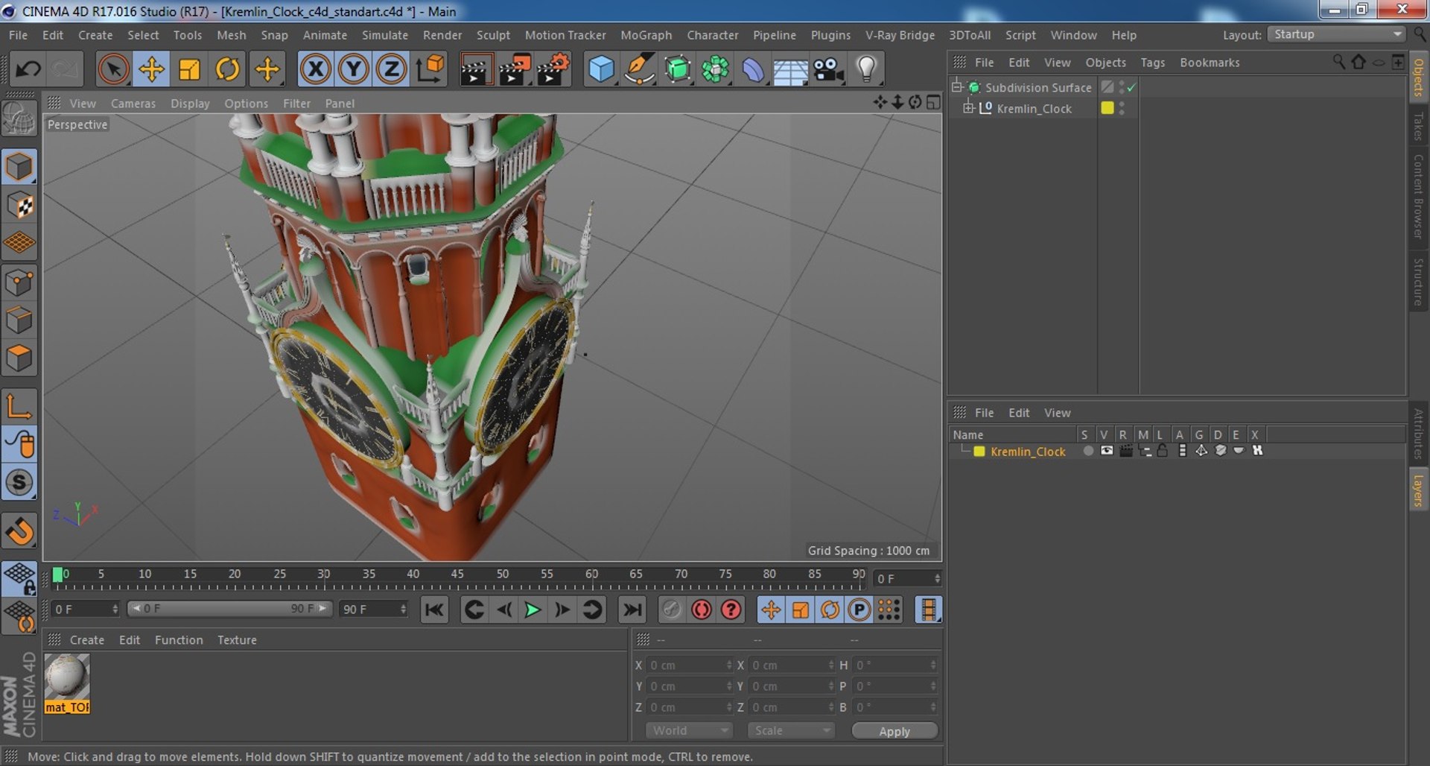Open the Simulate menu

click(x=385, y=35)
